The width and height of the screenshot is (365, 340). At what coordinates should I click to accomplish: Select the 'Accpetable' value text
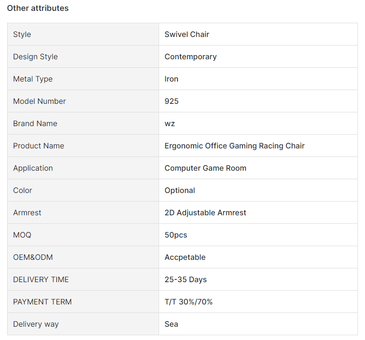click(185, 257)
